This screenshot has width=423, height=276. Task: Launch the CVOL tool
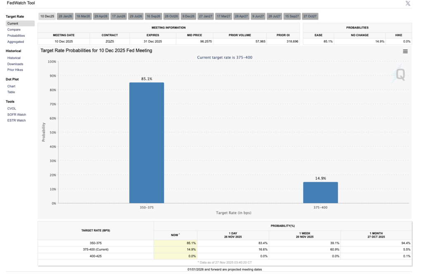[12, 109]
